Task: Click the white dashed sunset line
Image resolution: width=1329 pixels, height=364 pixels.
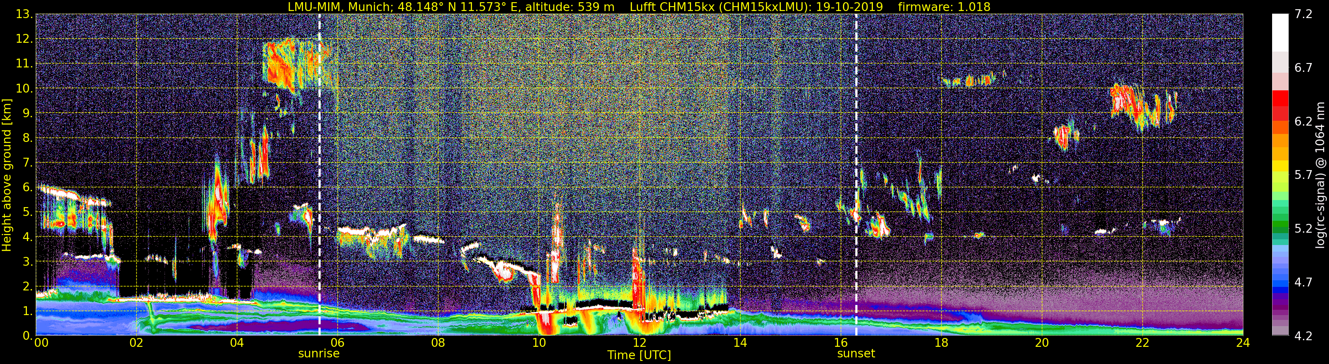Action: click(x=857, y=175)
